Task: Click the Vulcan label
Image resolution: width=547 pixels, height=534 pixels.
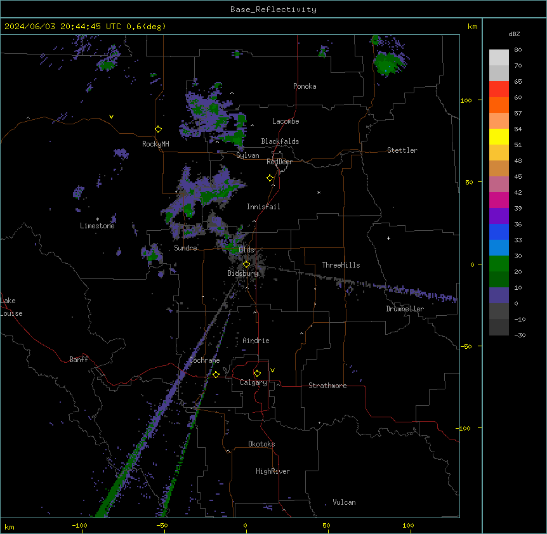Action: (344, 502)
